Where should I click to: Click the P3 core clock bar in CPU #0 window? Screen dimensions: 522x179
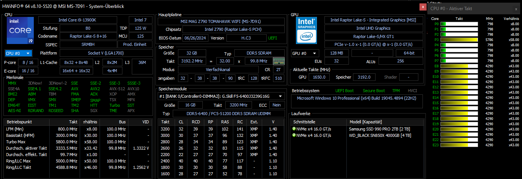click(459, 39)
